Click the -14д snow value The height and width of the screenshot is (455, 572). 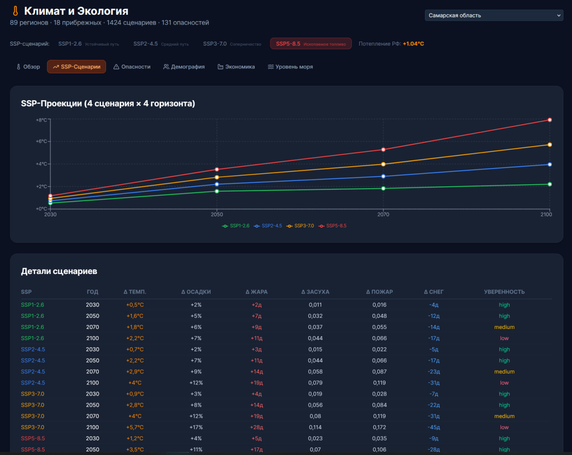pos(434,327)
